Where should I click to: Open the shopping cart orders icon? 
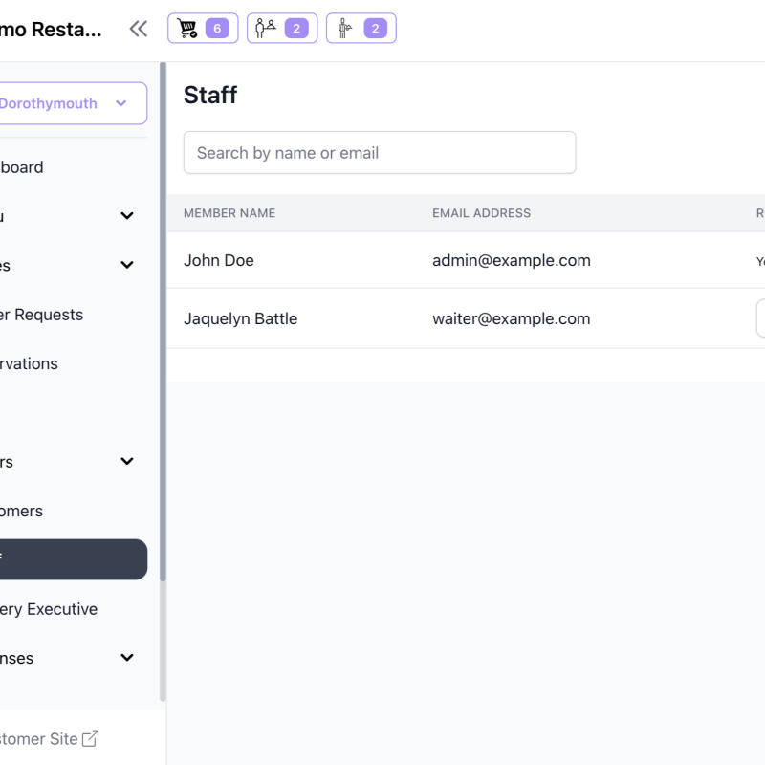coord(187,29)
